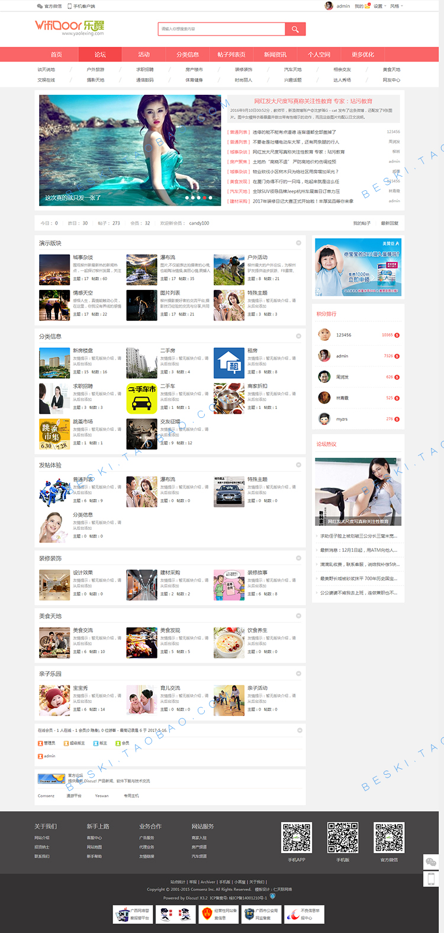Screen dimensions: 444x933
Task: Open the 最新回复 link
Action: 390,223
